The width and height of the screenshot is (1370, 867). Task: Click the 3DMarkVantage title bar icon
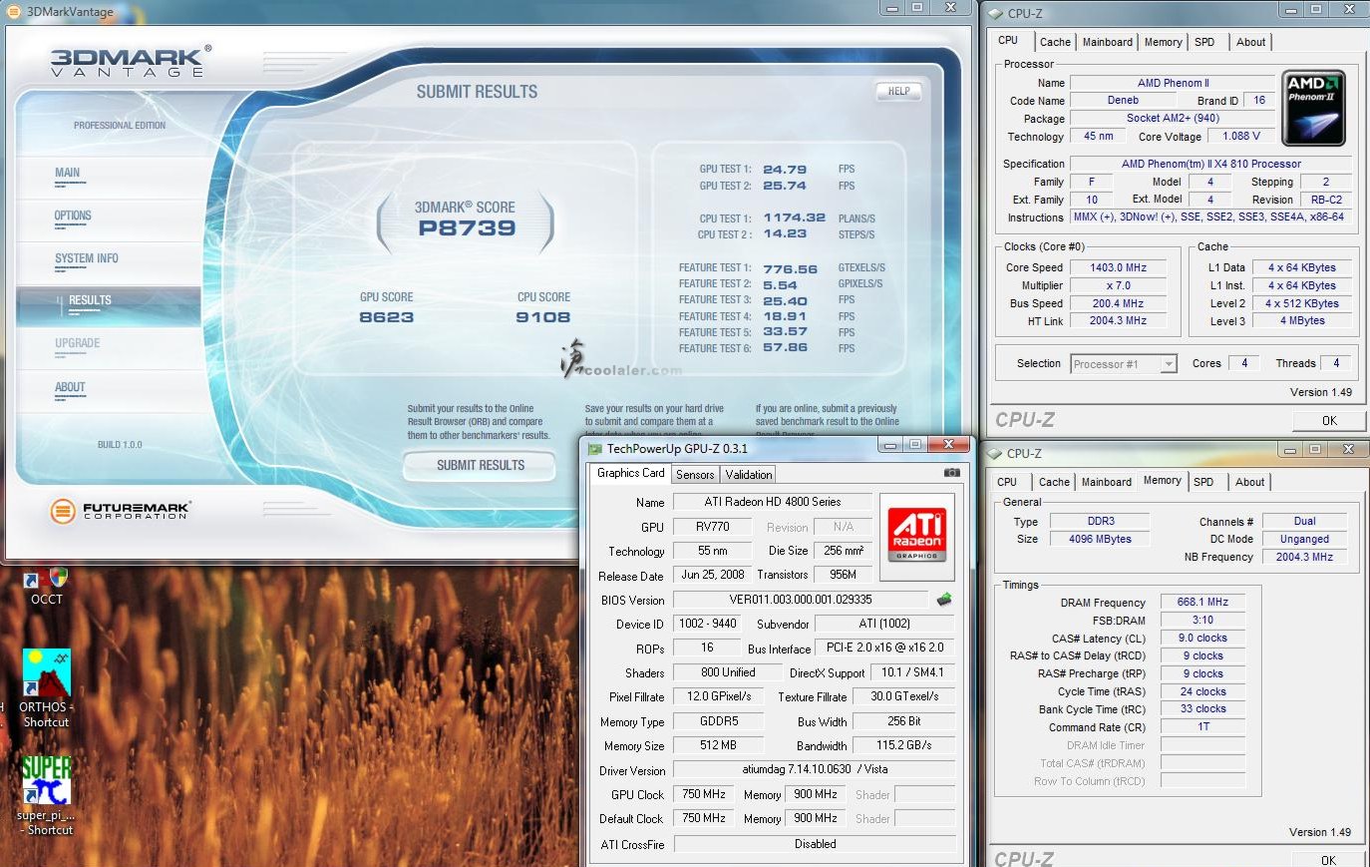click(x=14, y=12)
